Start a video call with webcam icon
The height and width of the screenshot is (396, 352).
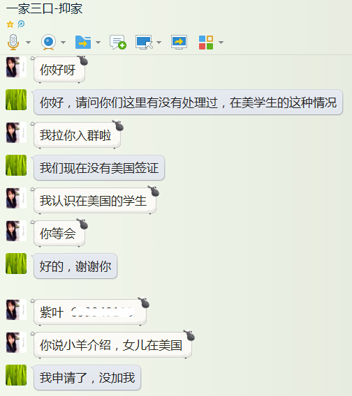pyautogui.click(x=48, y=42)
